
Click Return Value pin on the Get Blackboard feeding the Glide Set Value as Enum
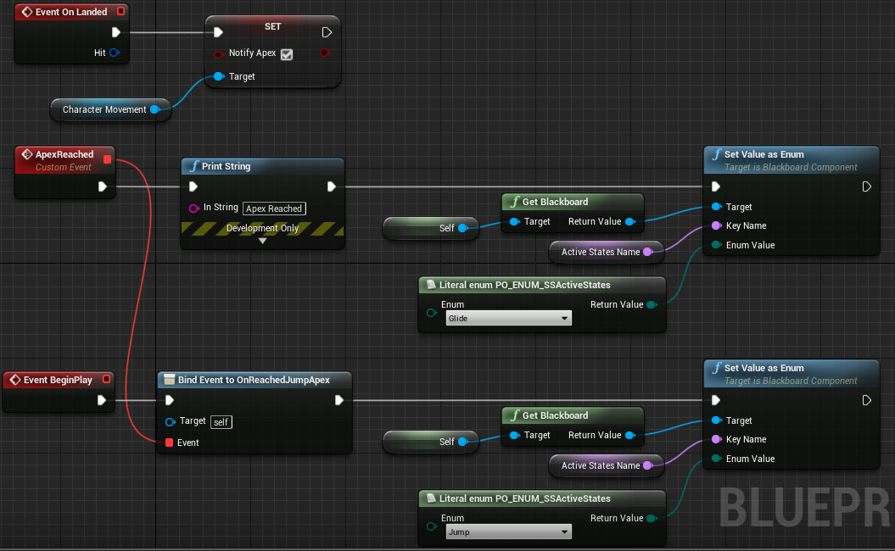click(x=630, y=221)
